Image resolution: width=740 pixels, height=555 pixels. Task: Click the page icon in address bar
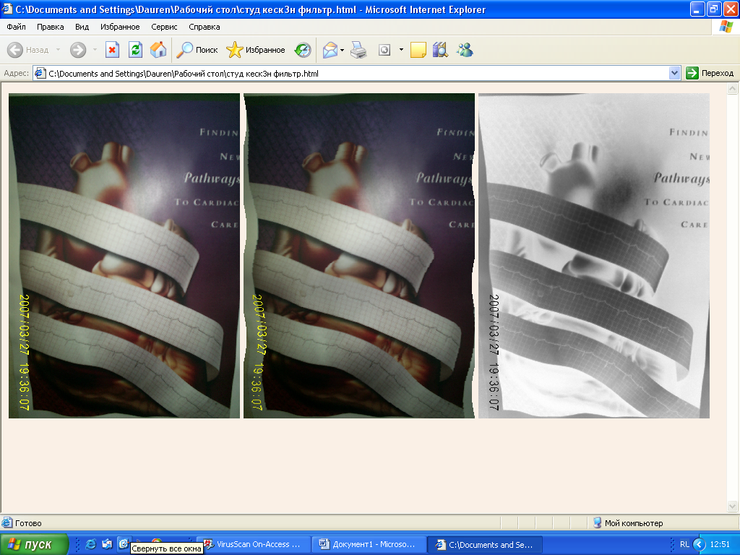click(x=40, y=74)
